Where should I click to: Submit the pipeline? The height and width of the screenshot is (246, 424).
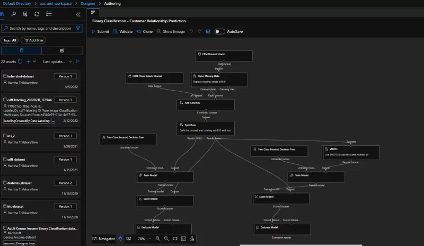click(x=100, y=31)
